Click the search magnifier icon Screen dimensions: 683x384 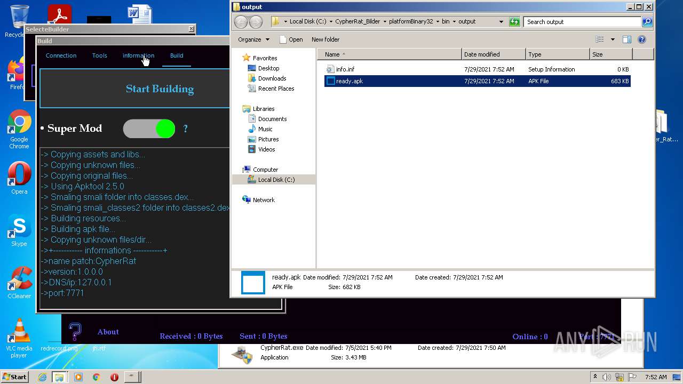tap(647, 22)
